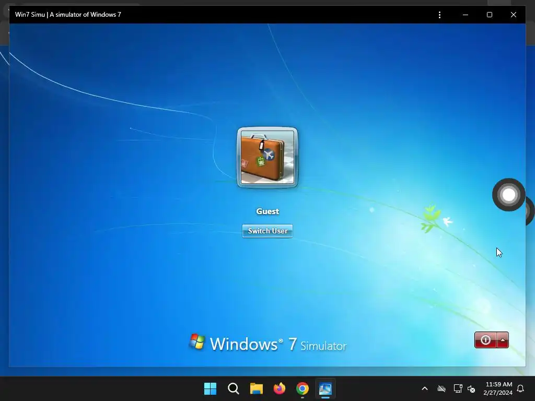This screenshot has height=401, width=535.
Task: Close the Win7 Simu window
Action: point(513,15)
